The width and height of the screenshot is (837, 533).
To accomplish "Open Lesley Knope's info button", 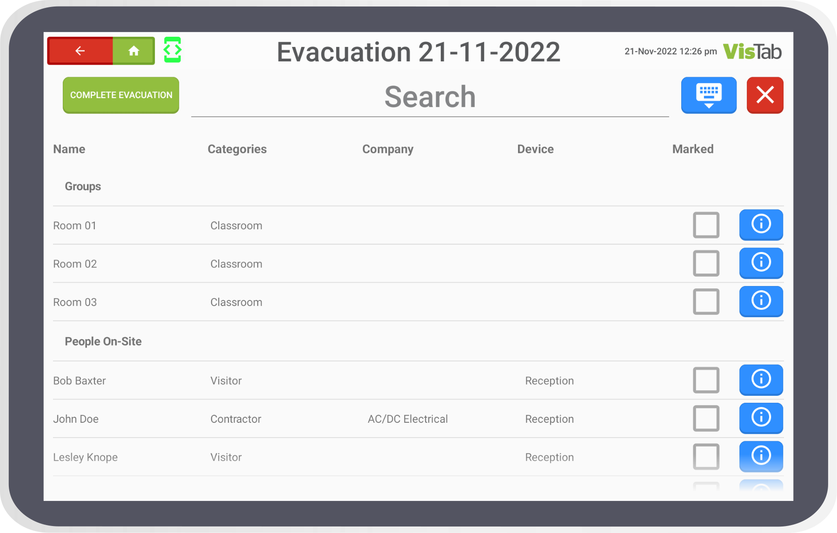I will (761, 456).
